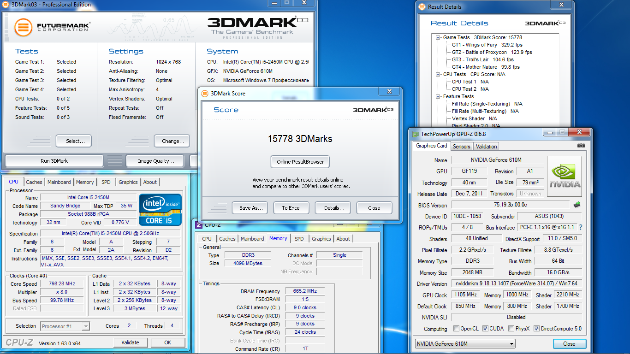Click the Change... settings button

[x=172, y=141]
